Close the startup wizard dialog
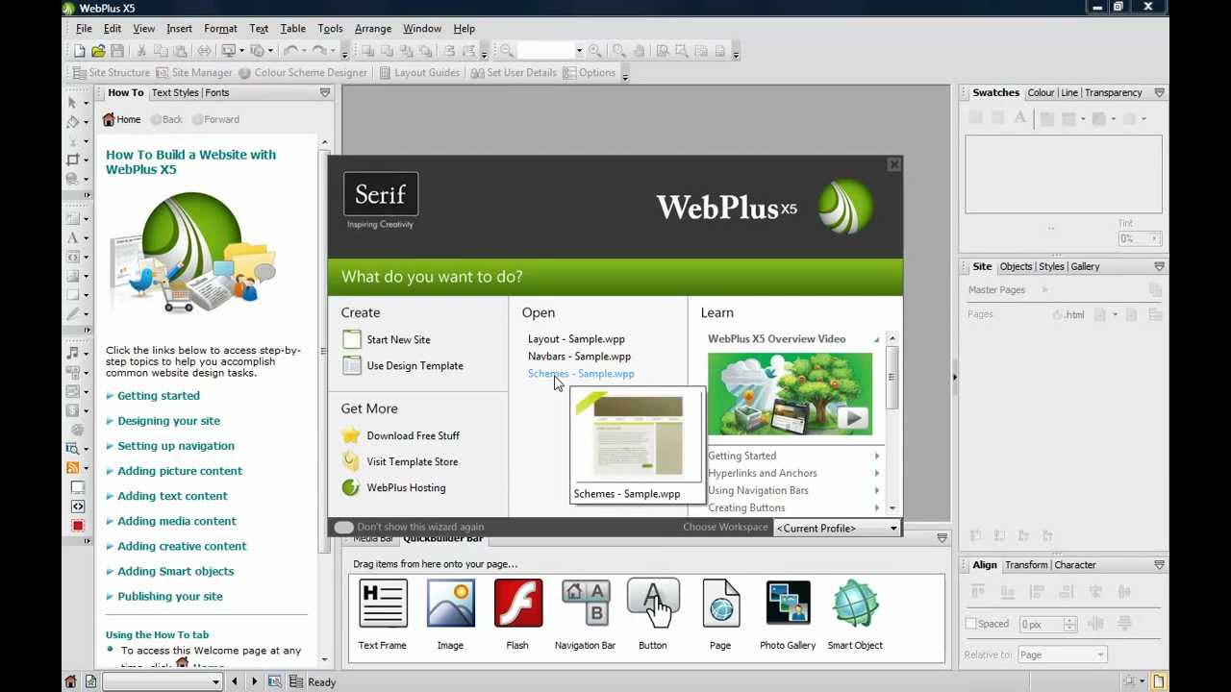 pyautogui.click(x=893, y=165)
